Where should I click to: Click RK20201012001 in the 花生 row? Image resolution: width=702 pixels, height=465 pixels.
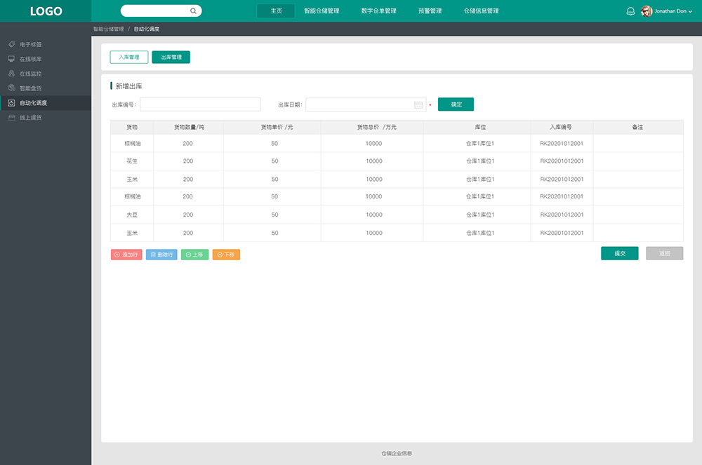point(562,161)
